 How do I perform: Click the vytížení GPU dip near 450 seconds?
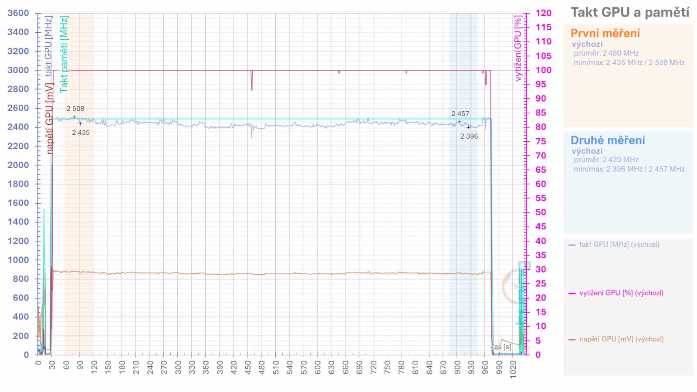click(252, 81)
